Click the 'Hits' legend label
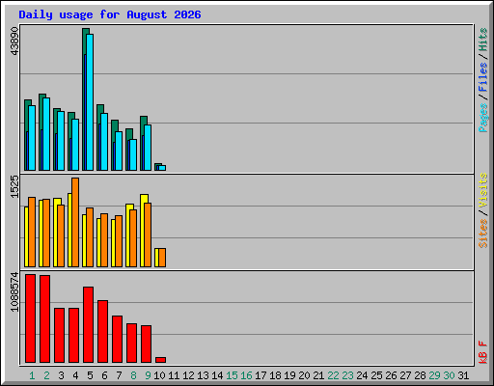Viewport: 494px width, 386px height. (x=482, y=40)
